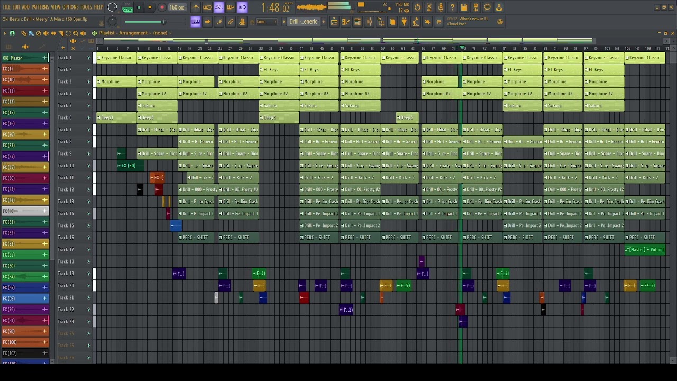Click the download/export icon in toolbar
The width and height of the screenshot is (677, 381).
(x=499, y=7)
